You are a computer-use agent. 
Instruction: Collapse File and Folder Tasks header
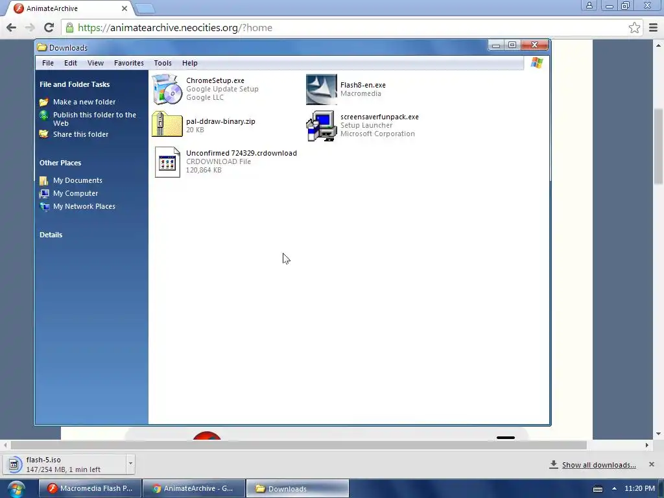(75, 84)
